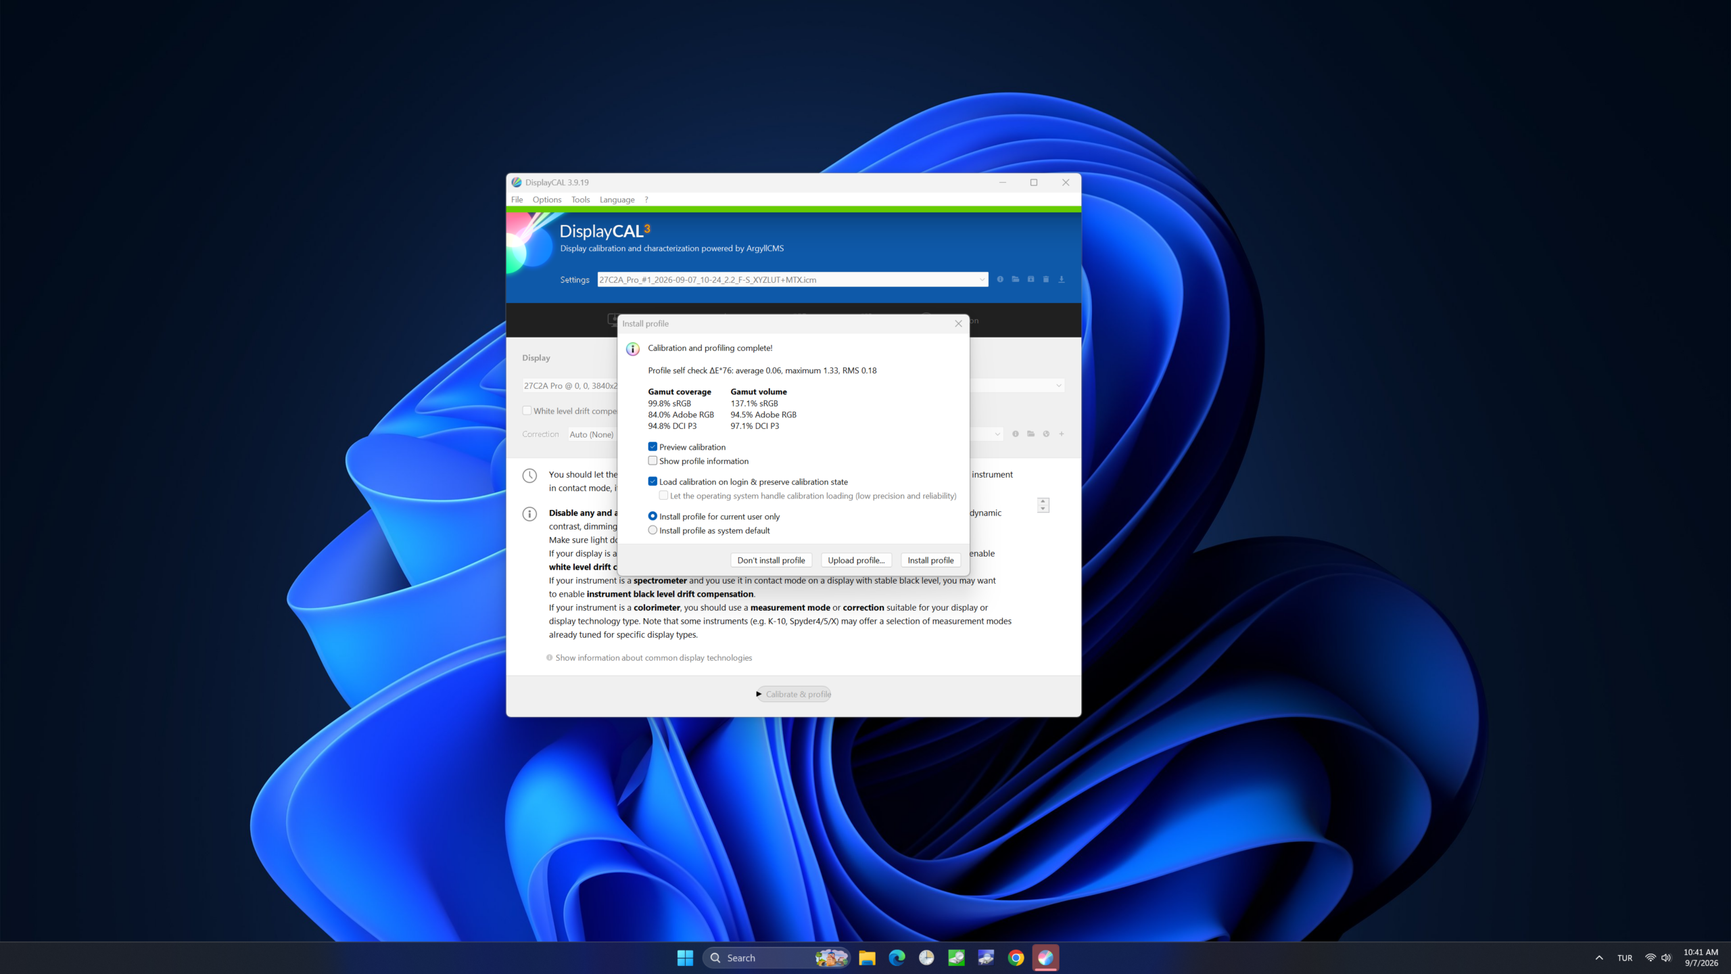Image resolution: width=1731 pixels, height=974 pixels.
Task: Click the correction folder icon
Action: click(1031, 434)
